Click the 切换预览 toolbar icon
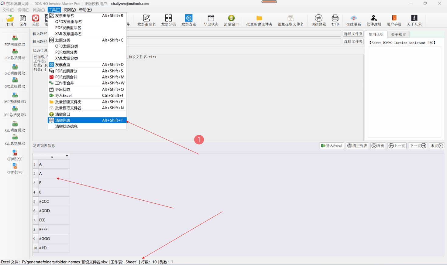This screenshot has width=447, height=265. pyautogui.click(x=318, y=20)
